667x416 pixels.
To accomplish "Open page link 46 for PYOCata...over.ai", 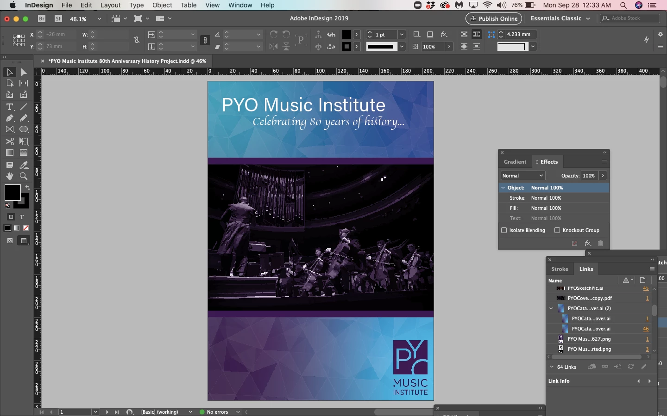I will [x=646, y=329].
